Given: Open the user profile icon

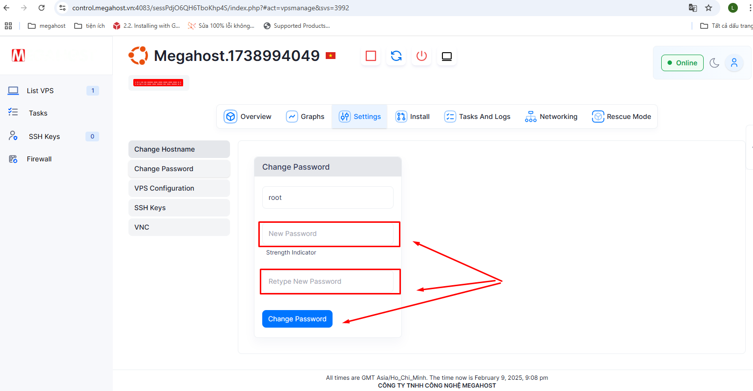Looking at the screenshot, I should tap(734, 63).
